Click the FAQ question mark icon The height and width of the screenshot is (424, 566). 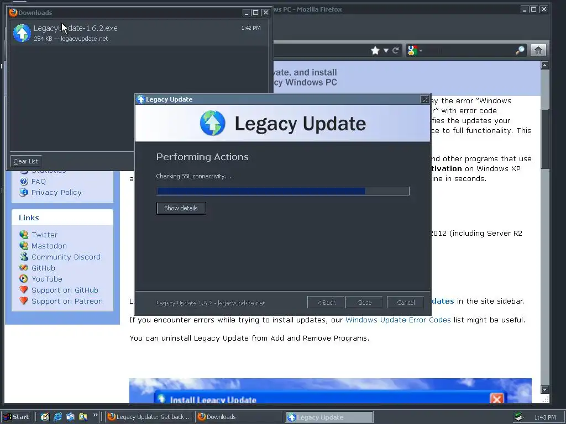24,181
